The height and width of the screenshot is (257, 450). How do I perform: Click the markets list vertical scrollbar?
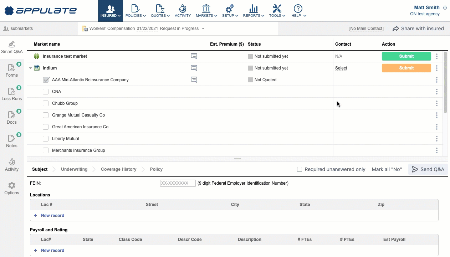click(x=445, y=83)
